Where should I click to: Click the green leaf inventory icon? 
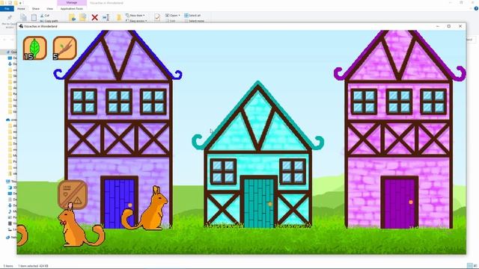click(x=35, y=48)
